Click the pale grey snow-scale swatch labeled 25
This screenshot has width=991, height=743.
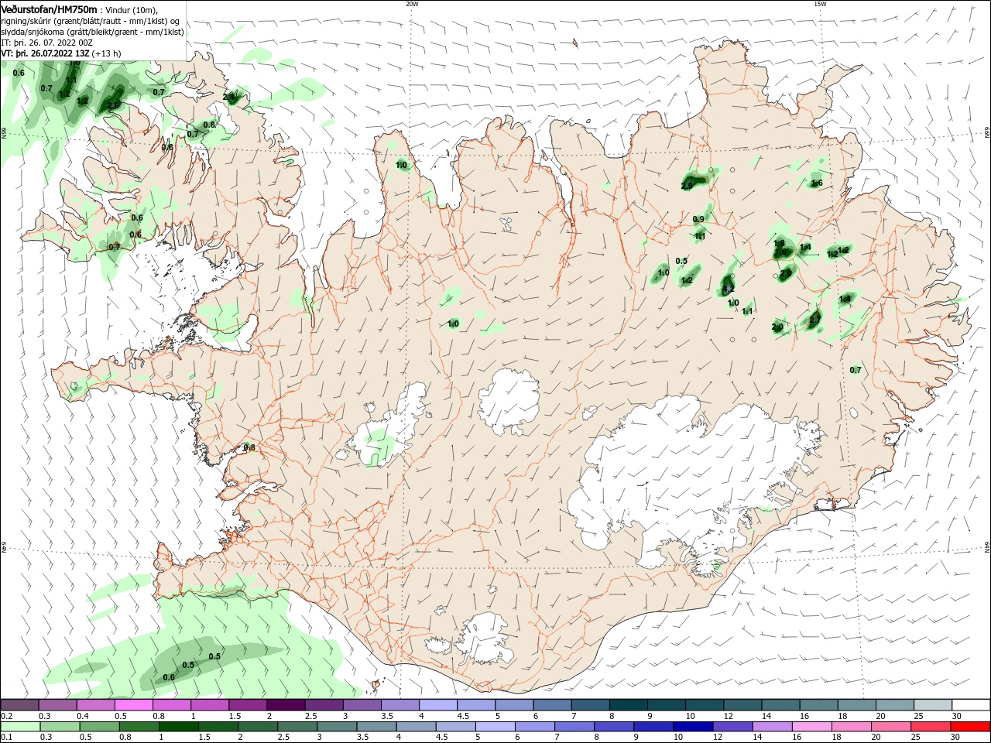(932, 705)
